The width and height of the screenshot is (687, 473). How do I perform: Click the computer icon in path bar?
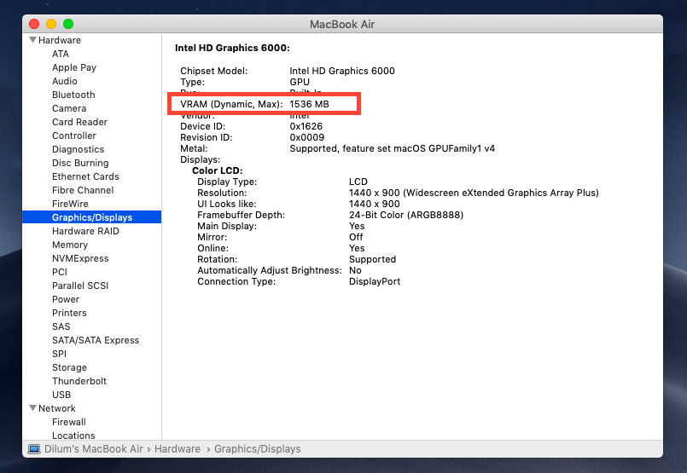34,448
